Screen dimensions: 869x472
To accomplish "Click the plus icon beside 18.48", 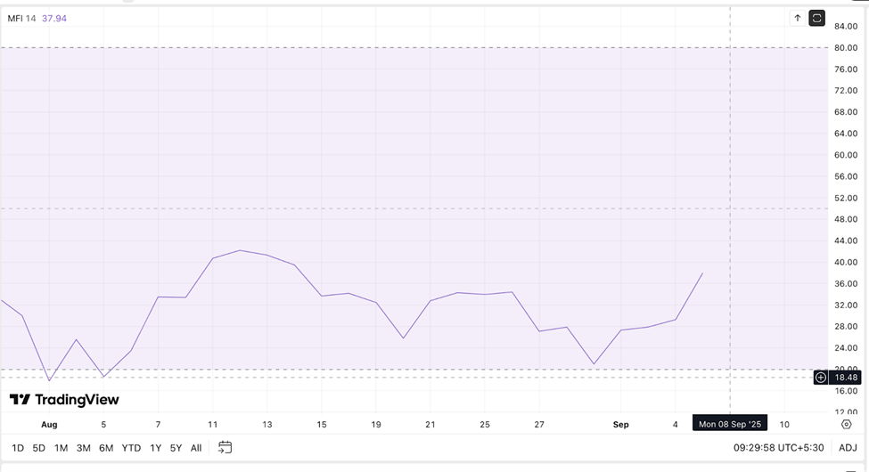I will coord(821,378).
